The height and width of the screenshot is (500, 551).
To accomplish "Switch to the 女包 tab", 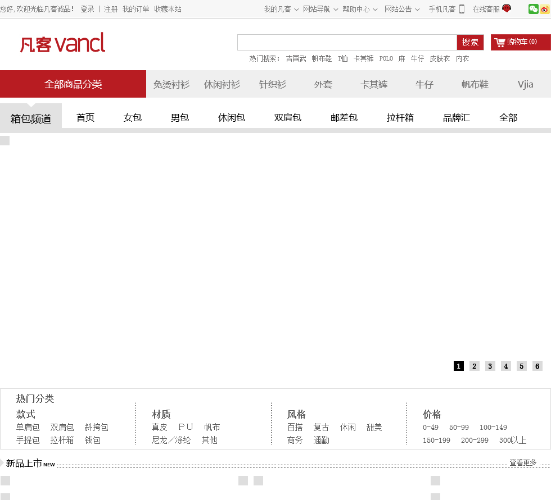I will pyautogui.click(x=133, y=118).
